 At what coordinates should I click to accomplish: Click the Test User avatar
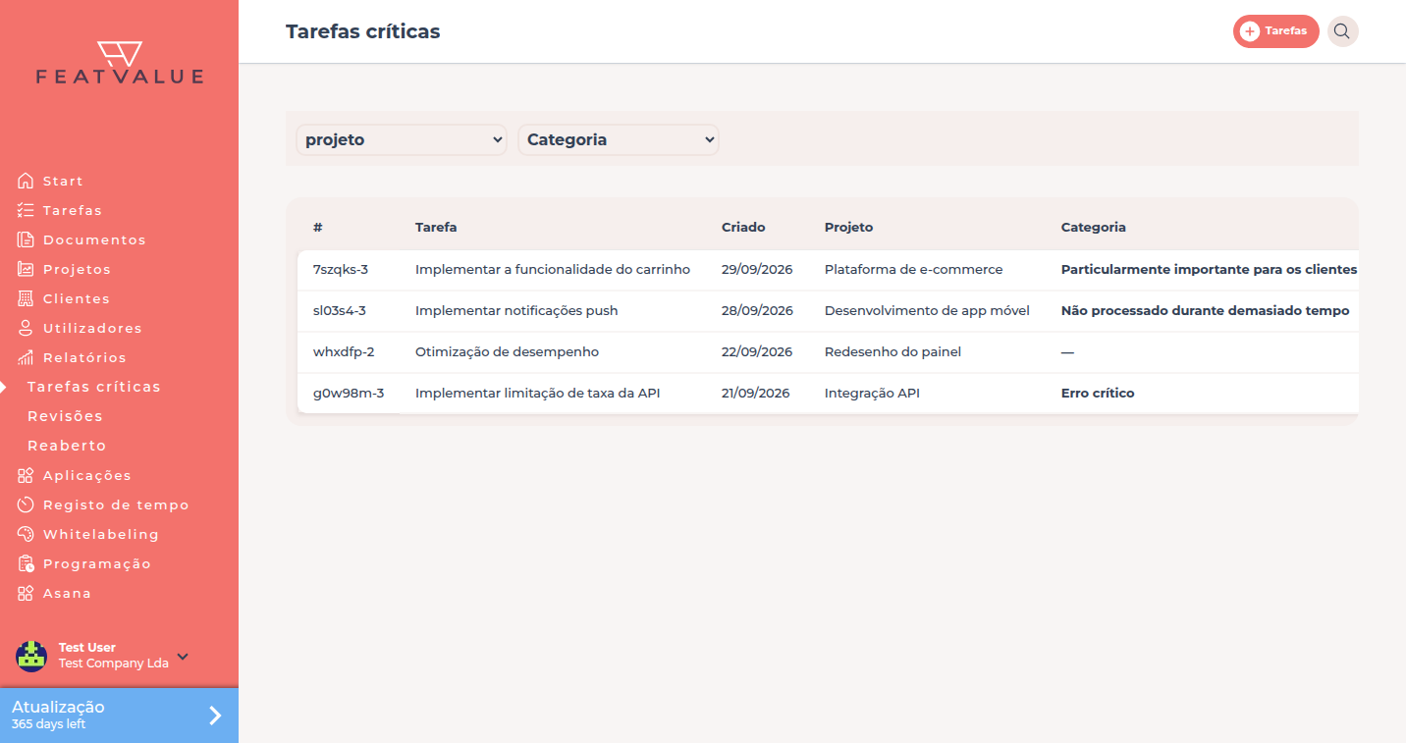[31, 656]
